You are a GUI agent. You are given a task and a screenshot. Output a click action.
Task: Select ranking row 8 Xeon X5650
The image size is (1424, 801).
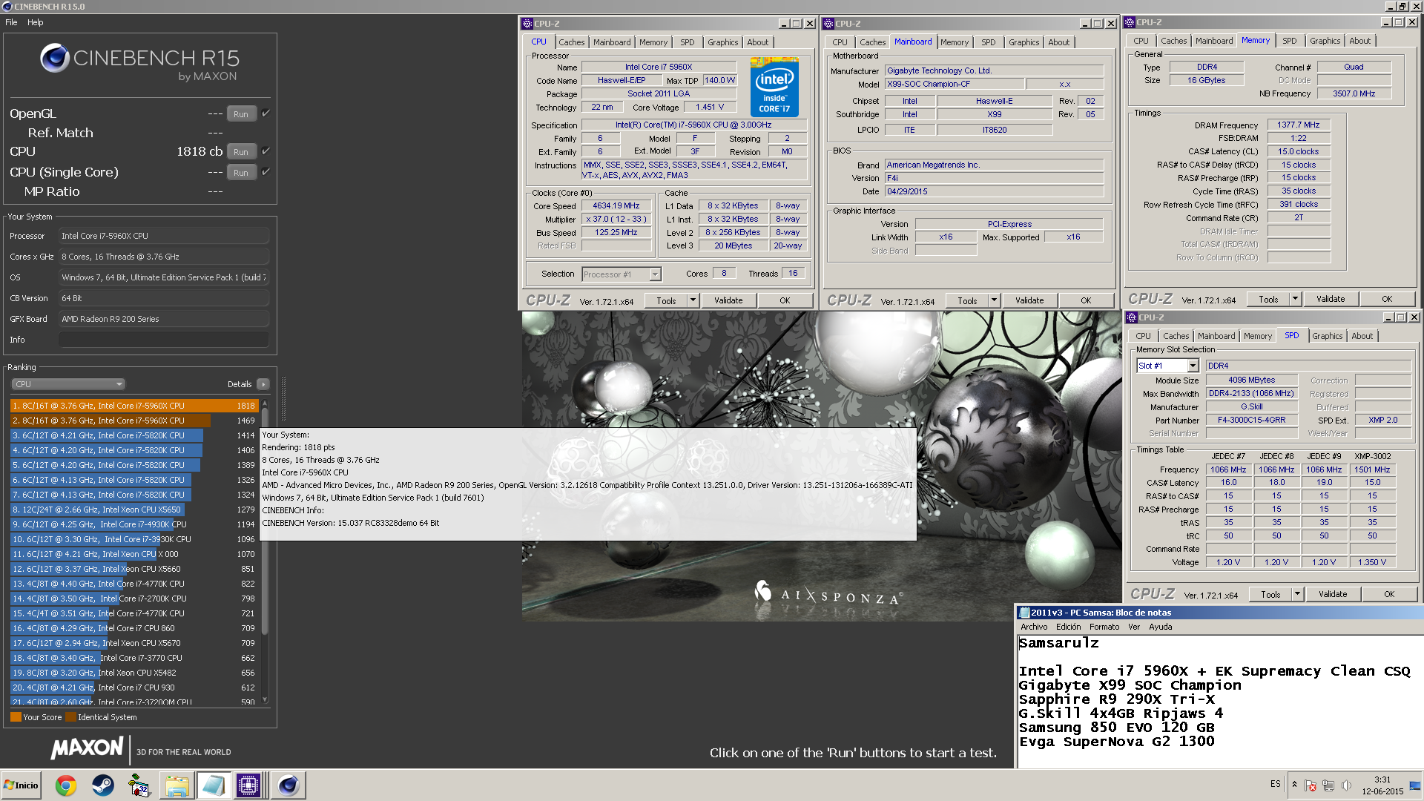pos(133,510)
